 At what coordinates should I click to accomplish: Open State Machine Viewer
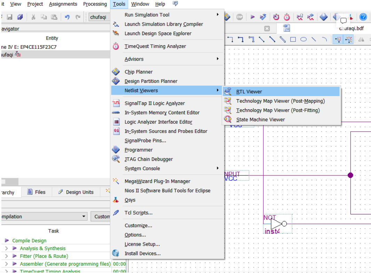point(281,119)
